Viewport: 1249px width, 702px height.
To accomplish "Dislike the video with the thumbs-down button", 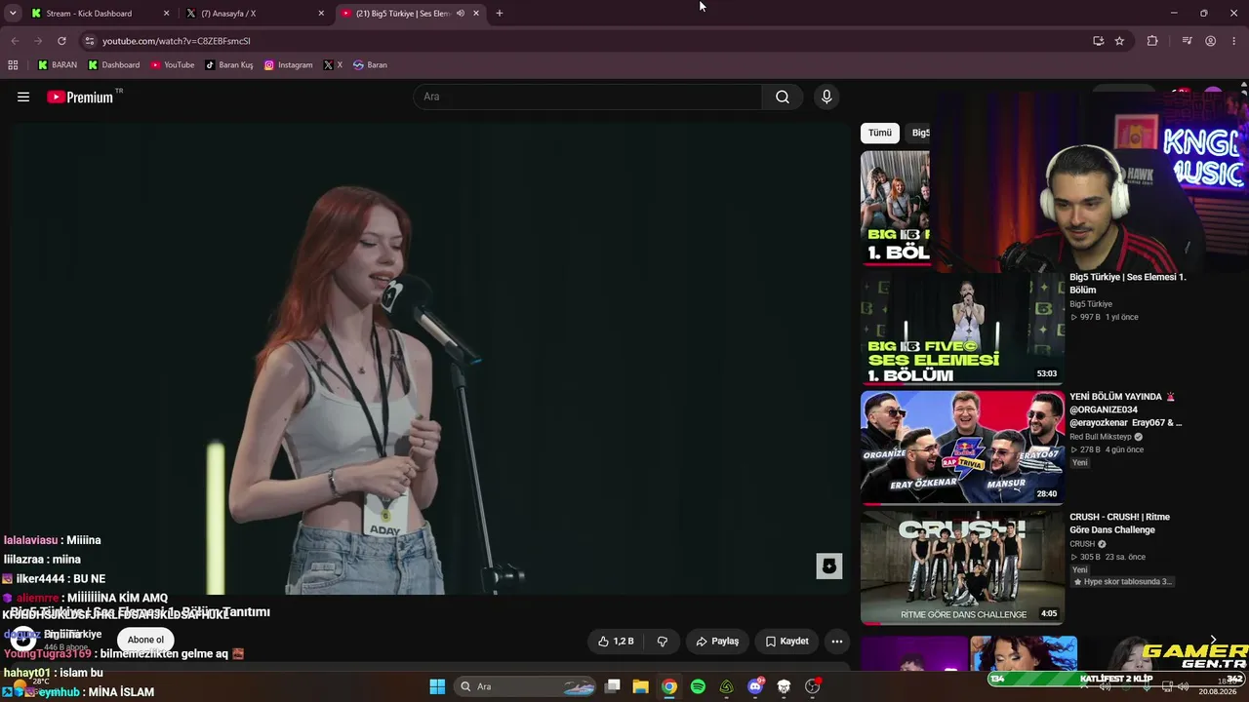I will 663,642.
